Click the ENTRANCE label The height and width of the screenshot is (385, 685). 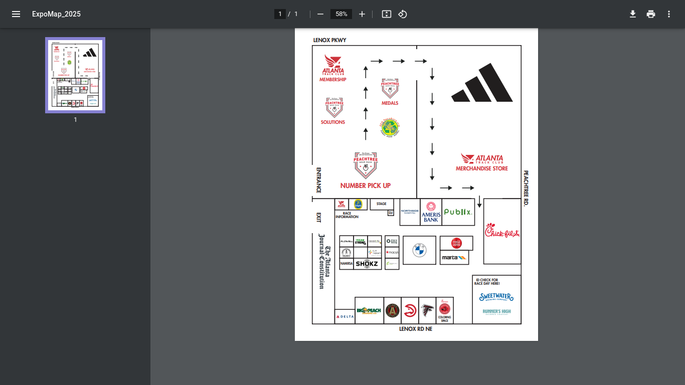pos(318,180)
